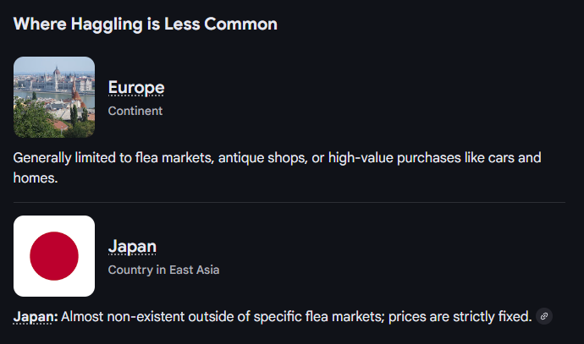
Task: Click the "Where Haggling is Less Common" heading
Action: [x=145, y=24]
